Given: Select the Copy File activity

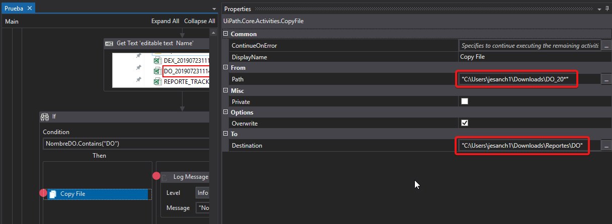Looking at the screenshot, I should pos(98,194).
